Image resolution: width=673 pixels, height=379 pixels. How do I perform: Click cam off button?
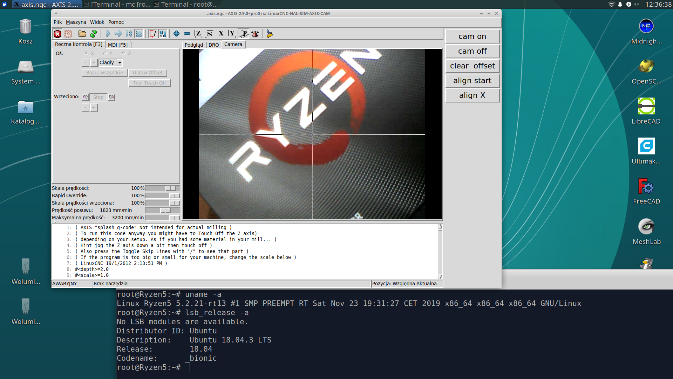click(472, 51)
